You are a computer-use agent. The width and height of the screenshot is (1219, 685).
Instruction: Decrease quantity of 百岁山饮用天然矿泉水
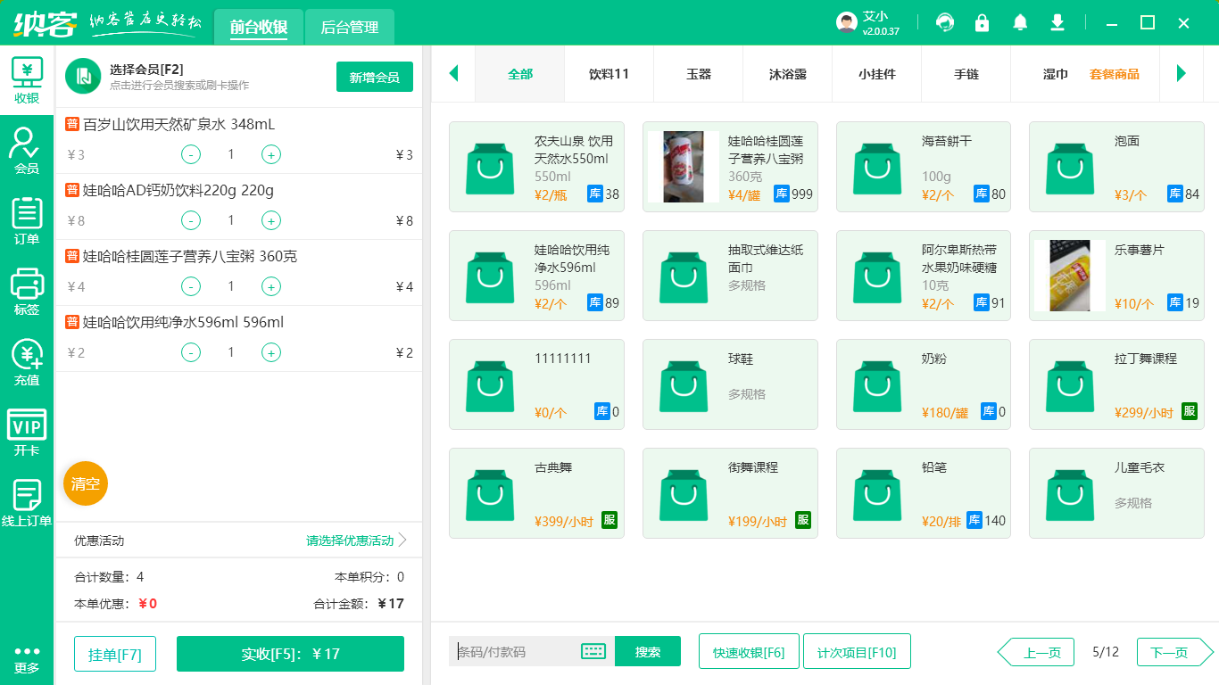[191, 154]
